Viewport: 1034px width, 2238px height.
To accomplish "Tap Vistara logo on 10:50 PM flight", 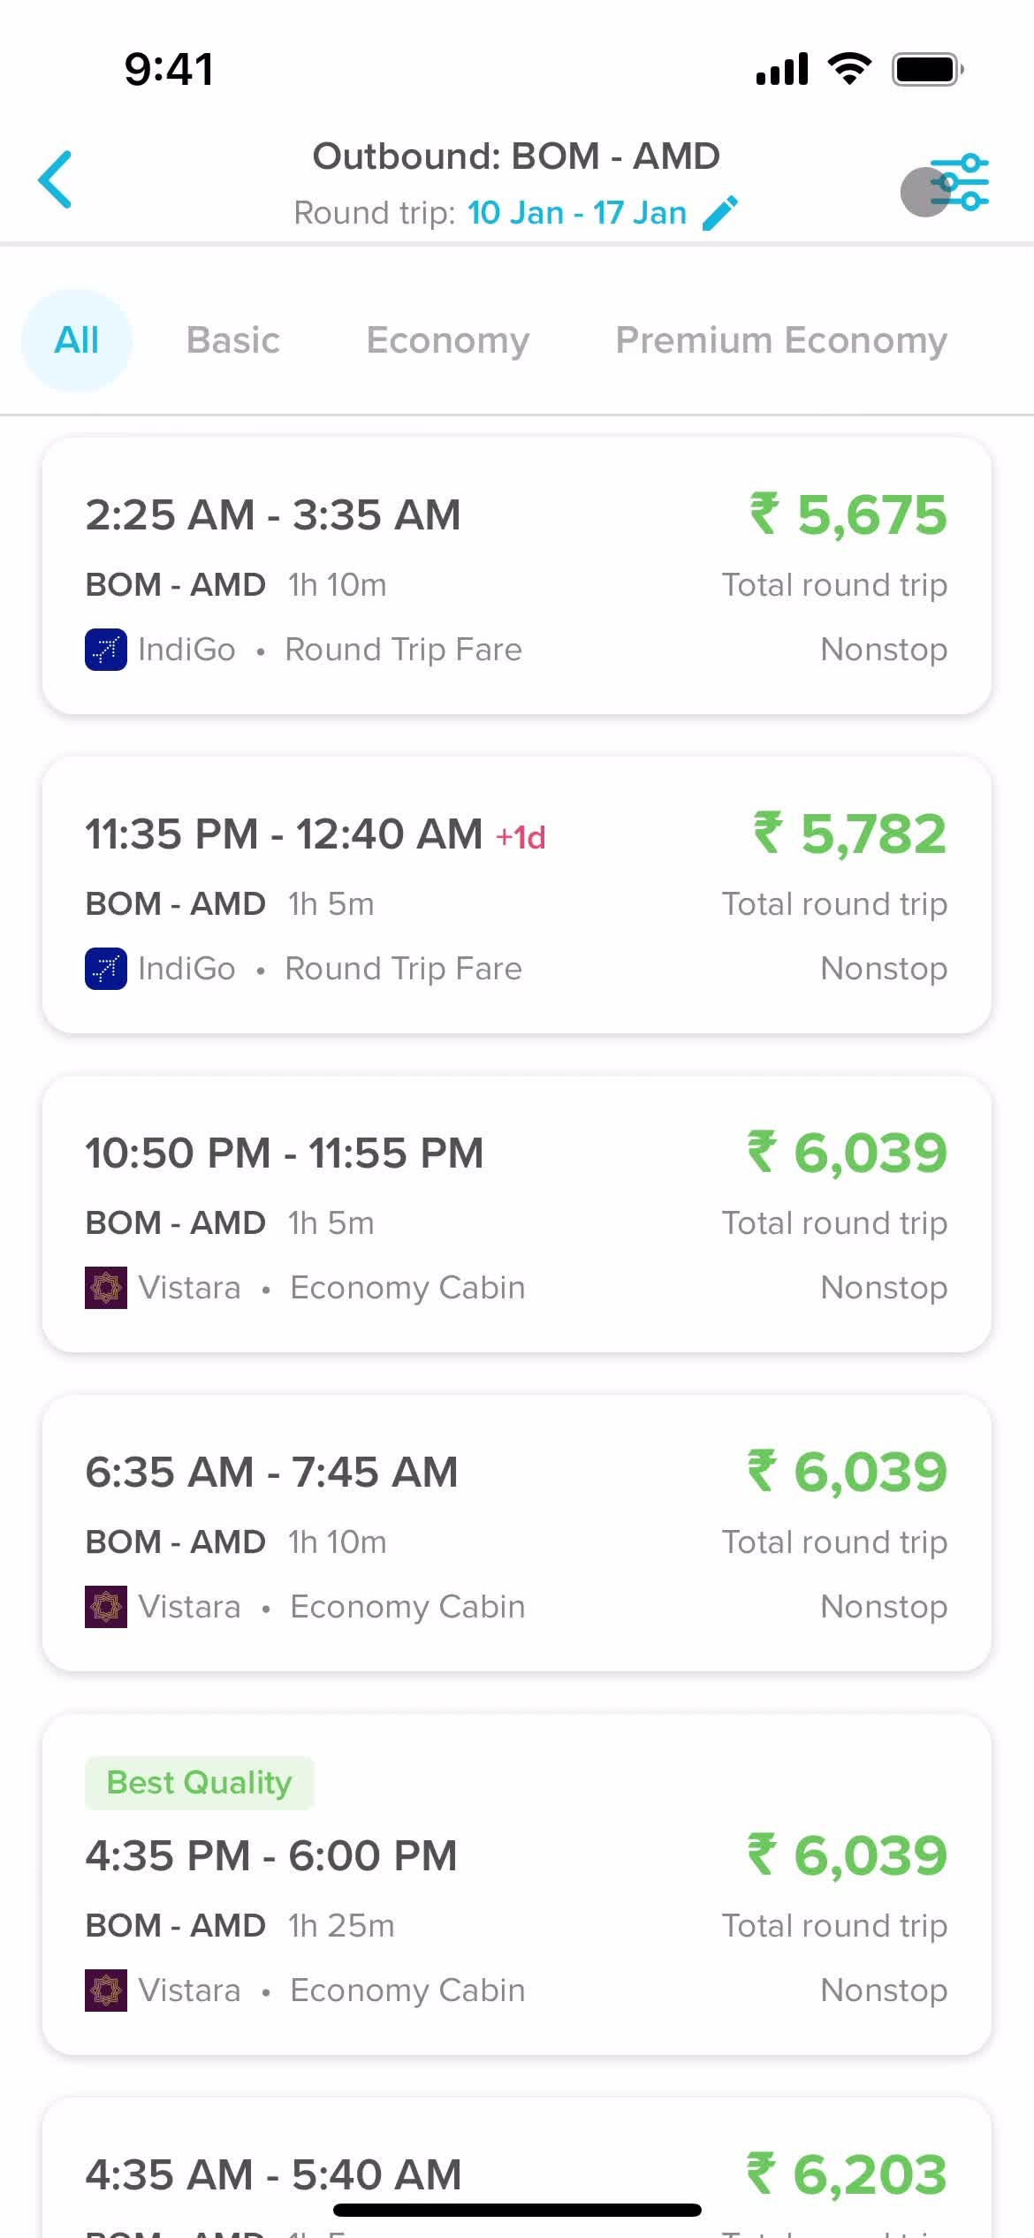I will pyautogui.click(x=106, y=1288).
